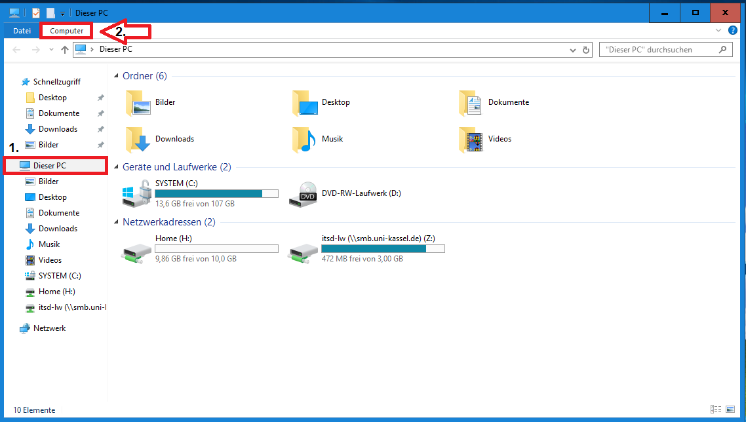Open the Musik folder in main pane
The width and height of the screenshot is (746, 422).
coord(303,139)
